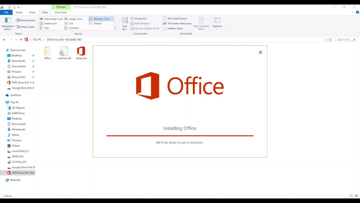Open Recycle Bin in the sidebar
This screenshot has height=203, width=360.
click(19, 77)
